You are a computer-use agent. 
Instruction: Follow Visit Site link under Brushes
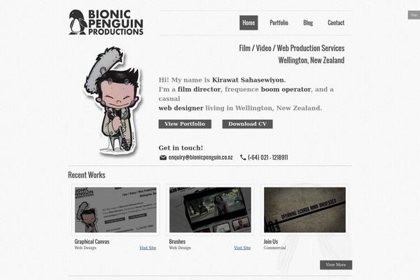tap(242, 248)
